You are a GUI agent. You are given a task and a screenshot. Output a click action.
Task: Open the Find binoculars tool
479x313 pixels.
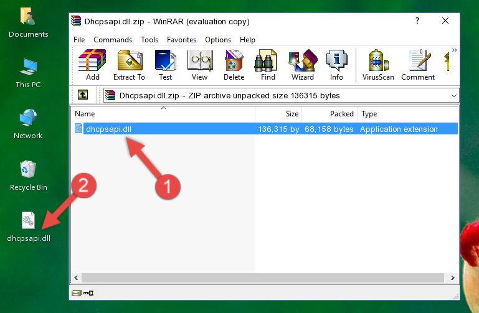coord(268,65)
